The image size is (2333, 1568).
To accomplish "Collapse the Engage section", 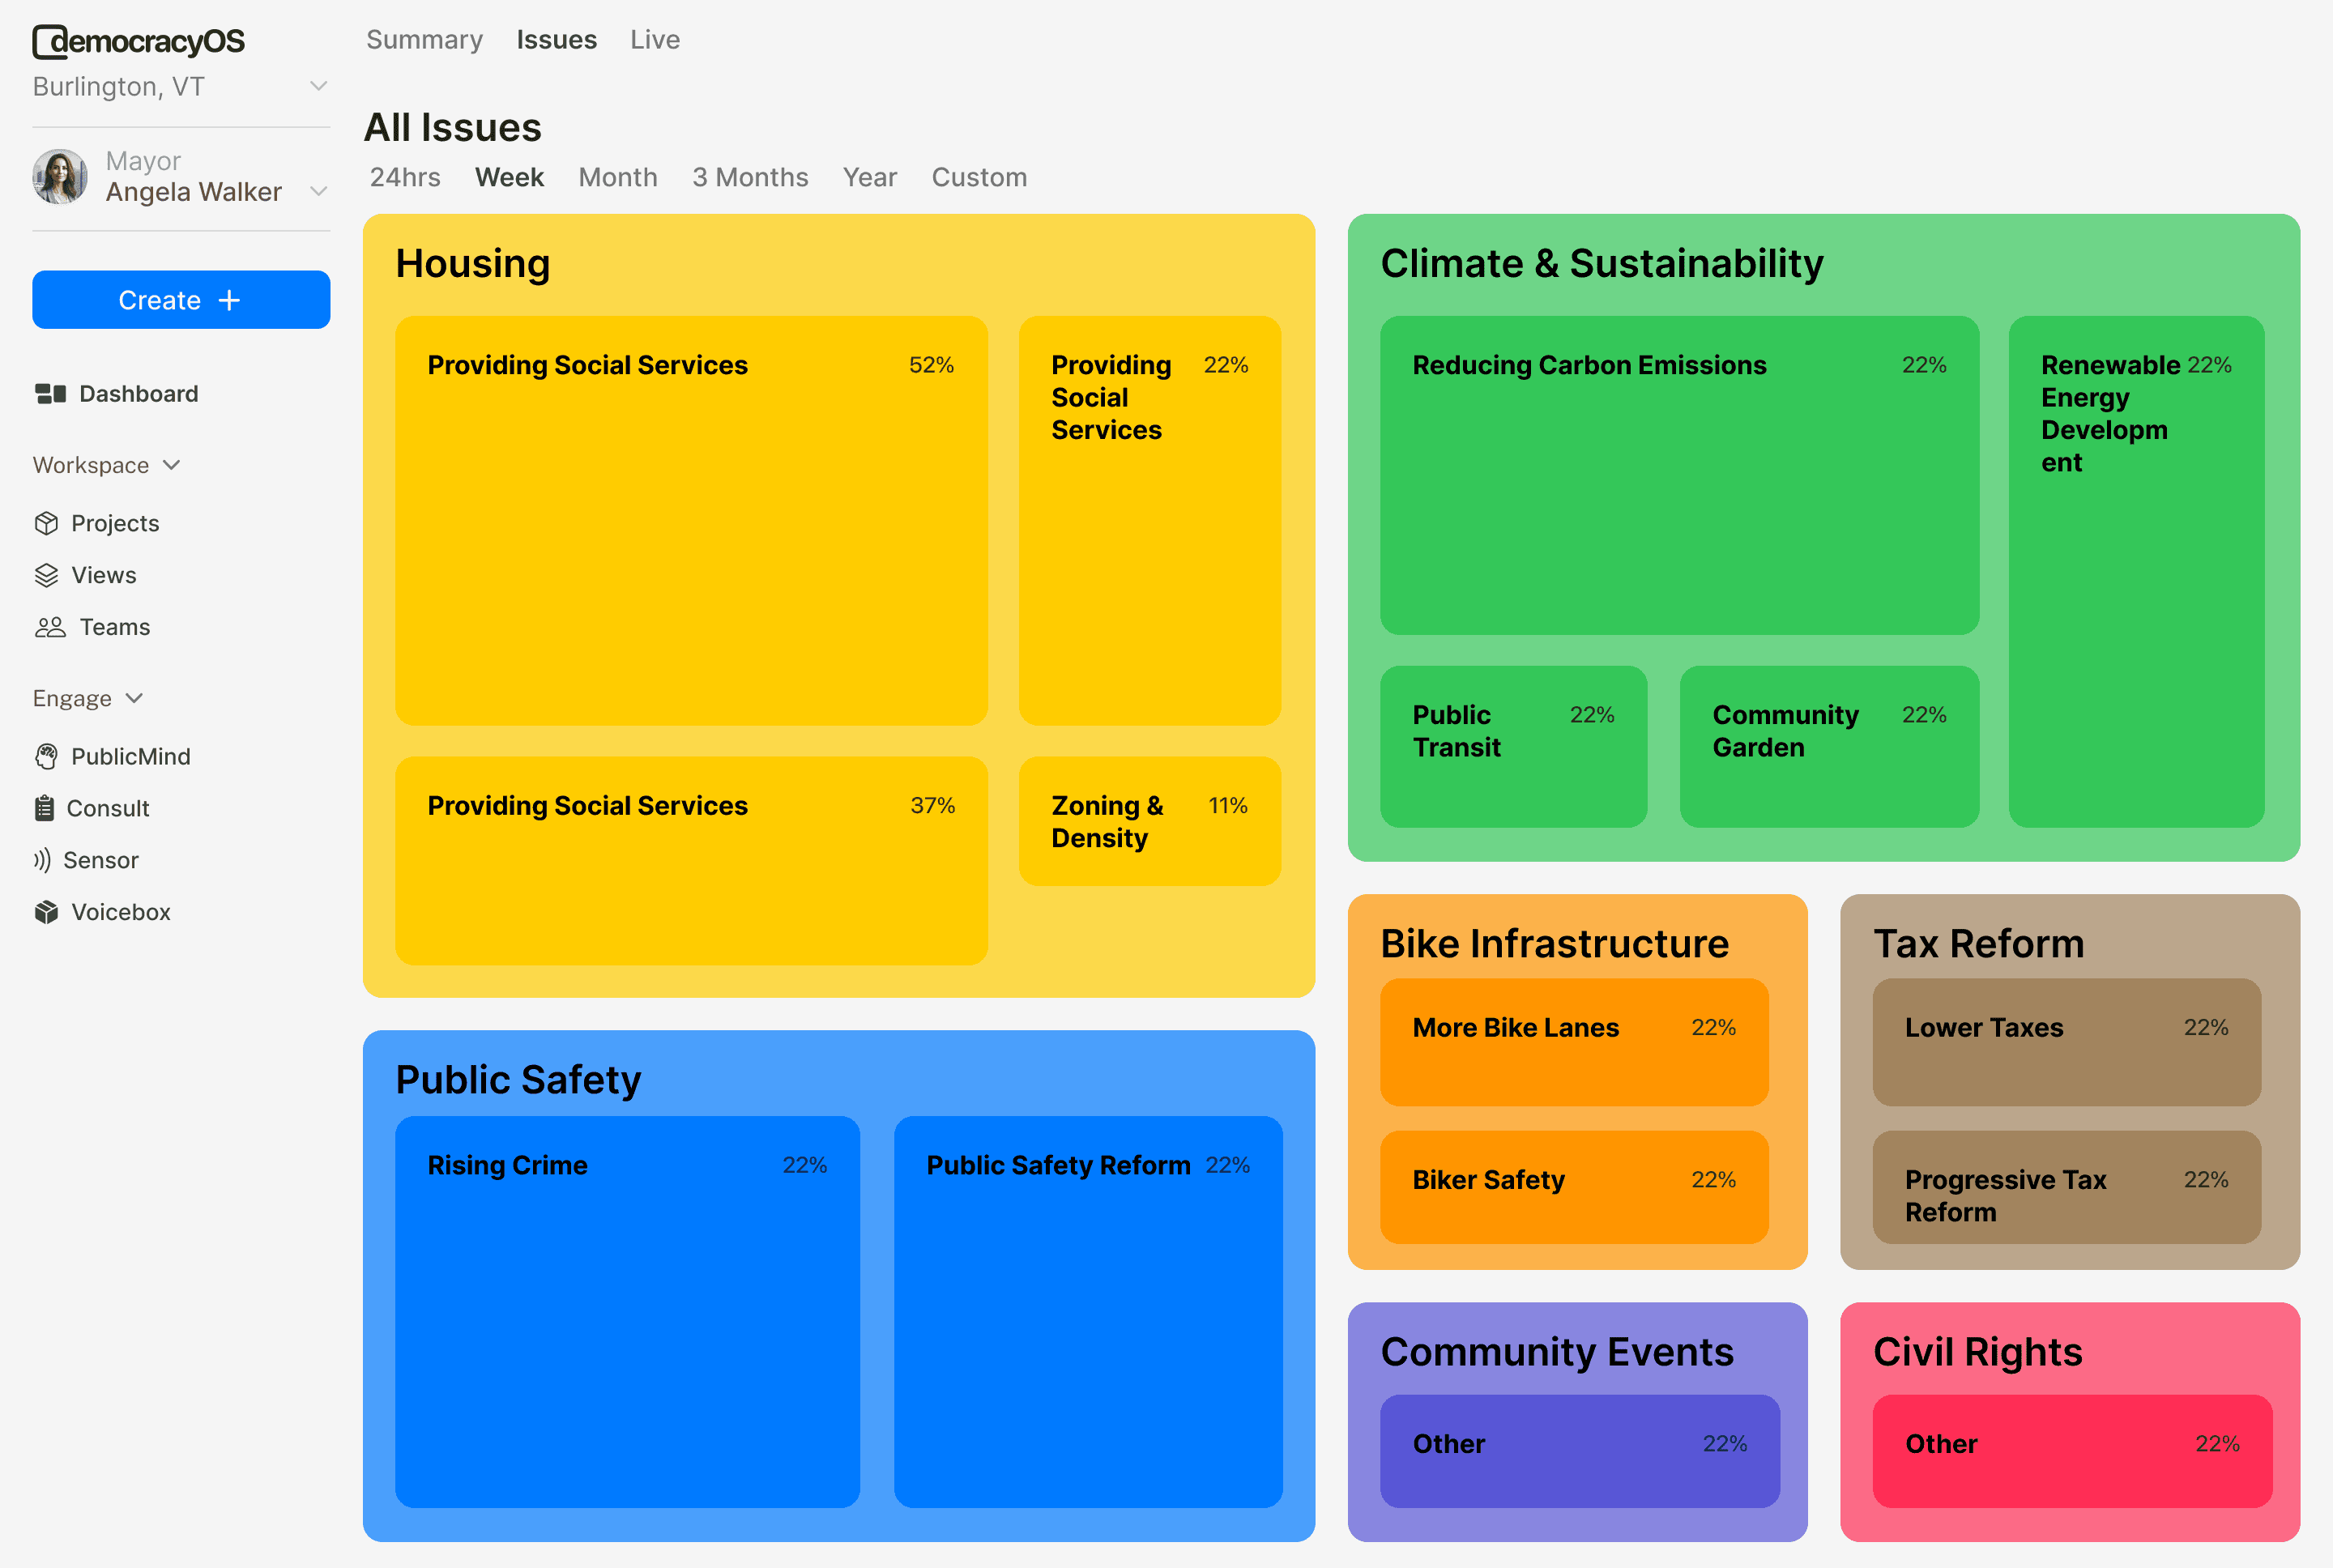I will click(134, 698).
